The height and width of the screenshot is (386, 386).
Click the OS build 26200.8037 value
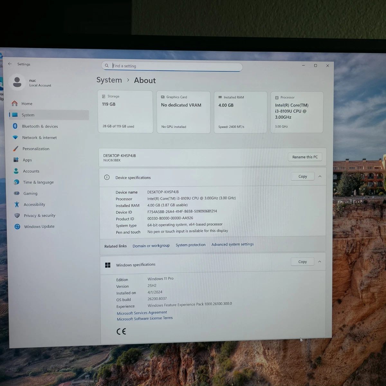pyautogui.click(x=157, y=299)
